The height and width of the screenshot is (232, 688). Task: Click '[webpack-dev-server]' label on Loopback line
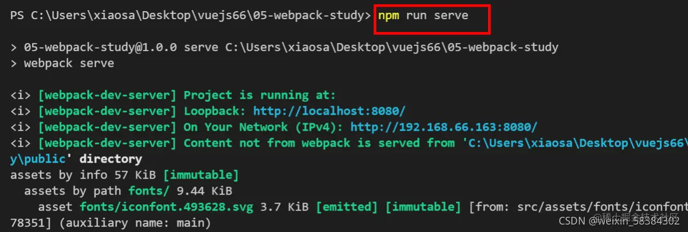point(107,111)
